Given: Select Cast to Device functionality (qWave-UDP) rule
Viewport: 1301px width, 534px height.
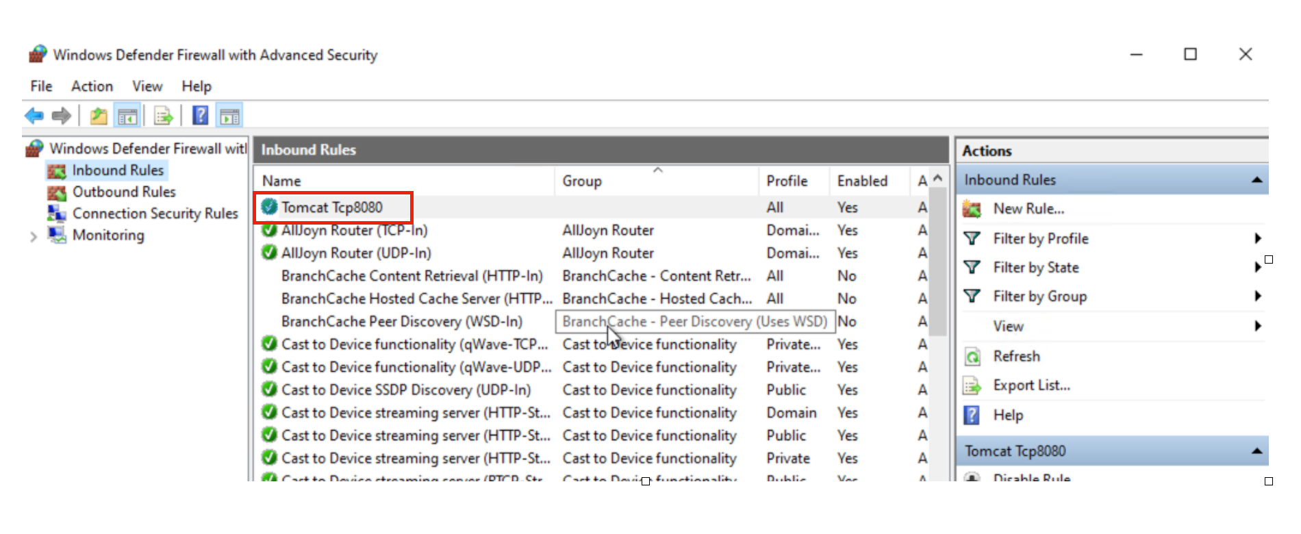Looking at the screenshot, I should coord(416,367).
